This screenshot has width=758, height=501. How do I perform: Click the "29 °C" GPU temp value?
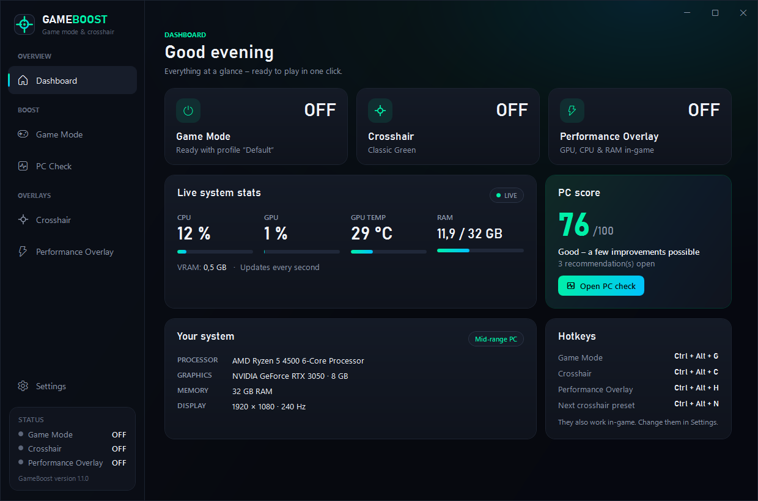(x=372, y=233)
